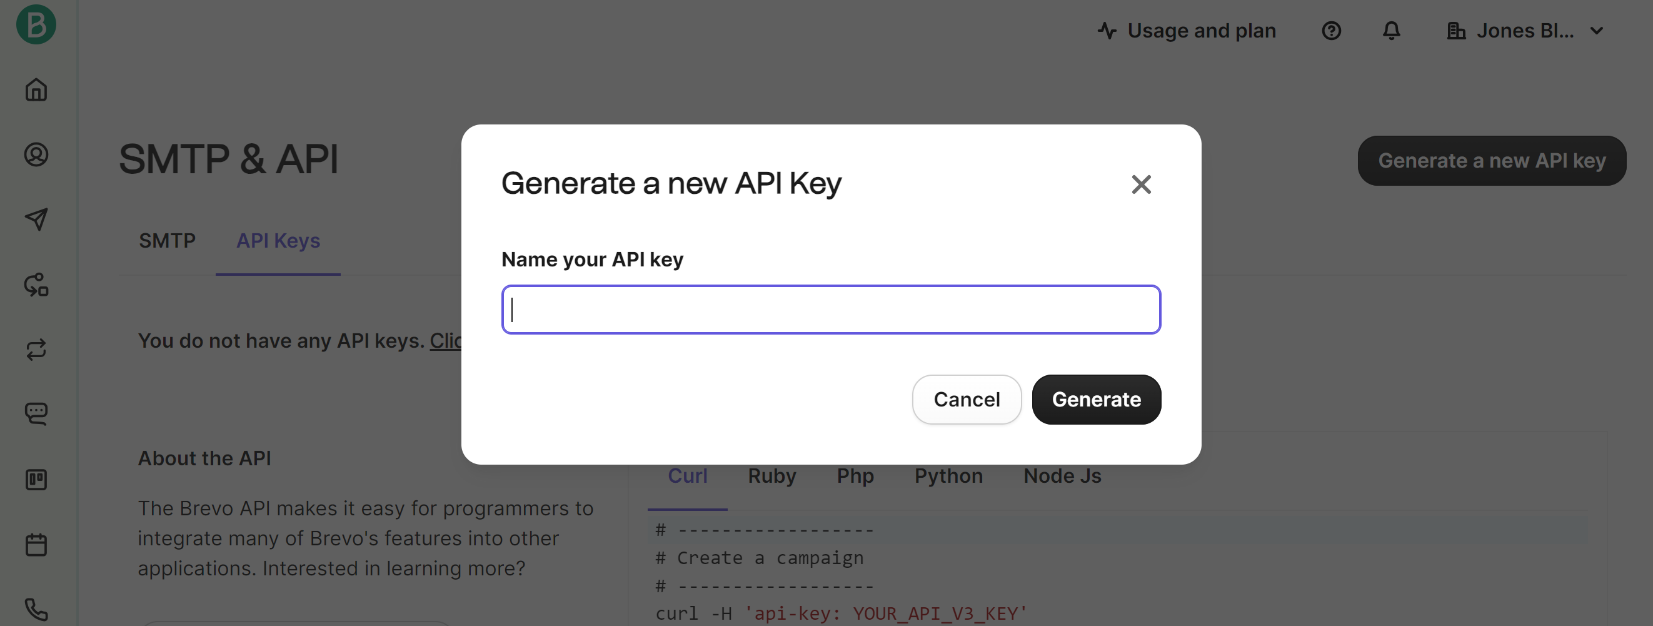Click the 'Generate a new API Key' dialog title
The height and width of the screenshot is (626, 1653).
click(x=671, y=184)
